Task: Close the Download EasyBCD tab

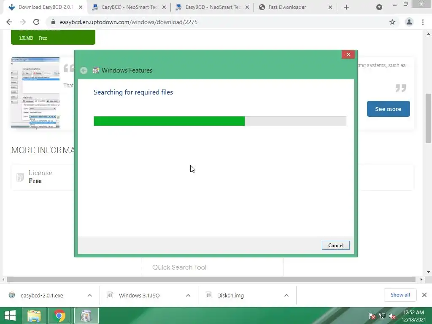Action: tap(81, 8)
